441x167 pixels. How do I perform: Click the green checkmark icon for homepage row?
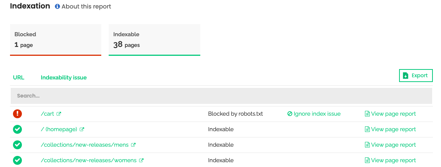click(x=17, y=129)
